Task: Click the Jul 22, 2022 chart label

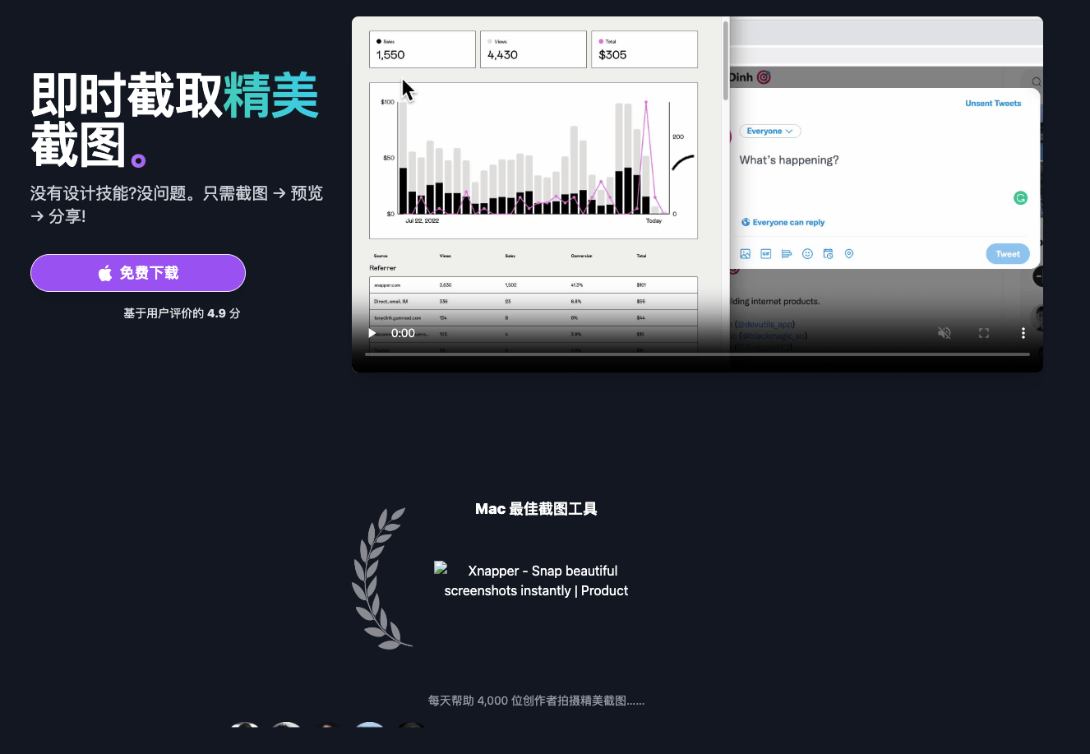Action: click(x=423, y=221)
